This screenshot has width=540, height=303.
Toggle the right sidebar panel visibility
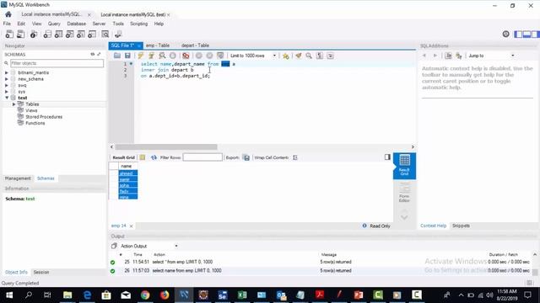coord(535,34)
